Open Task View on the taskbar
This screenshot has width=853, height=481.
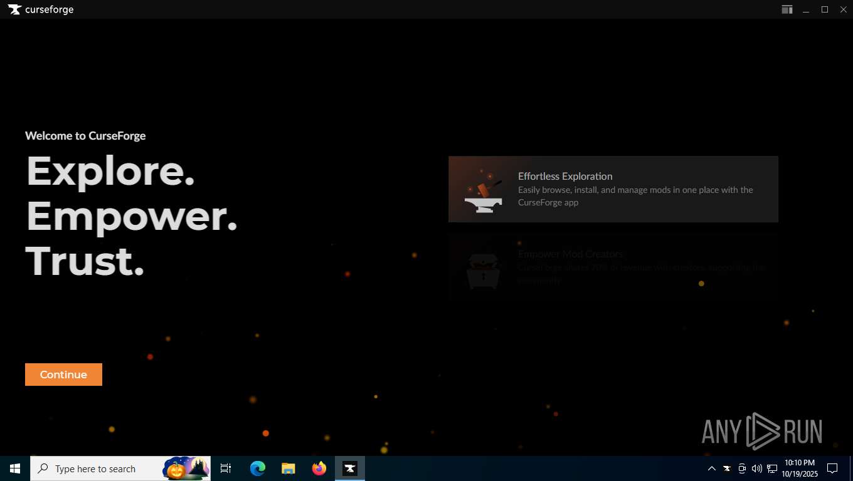point(226,468)
